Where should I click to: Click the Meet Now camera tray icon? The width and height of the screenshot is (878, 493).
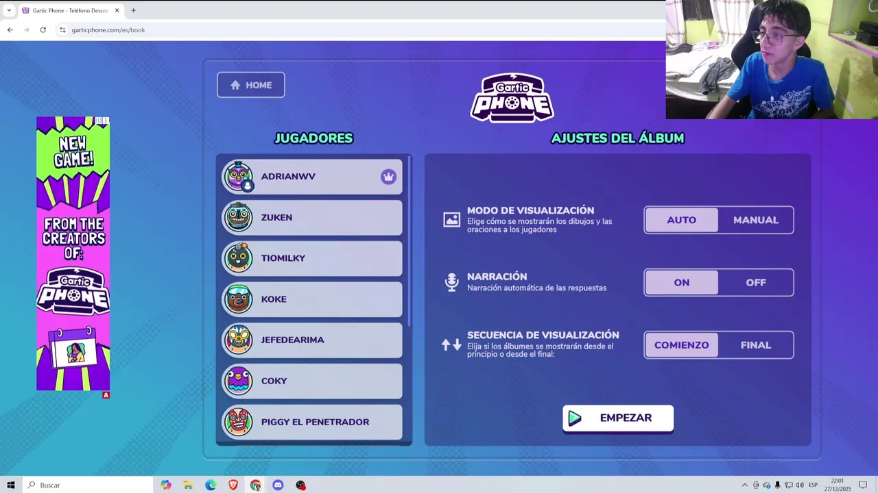[756, 485]
